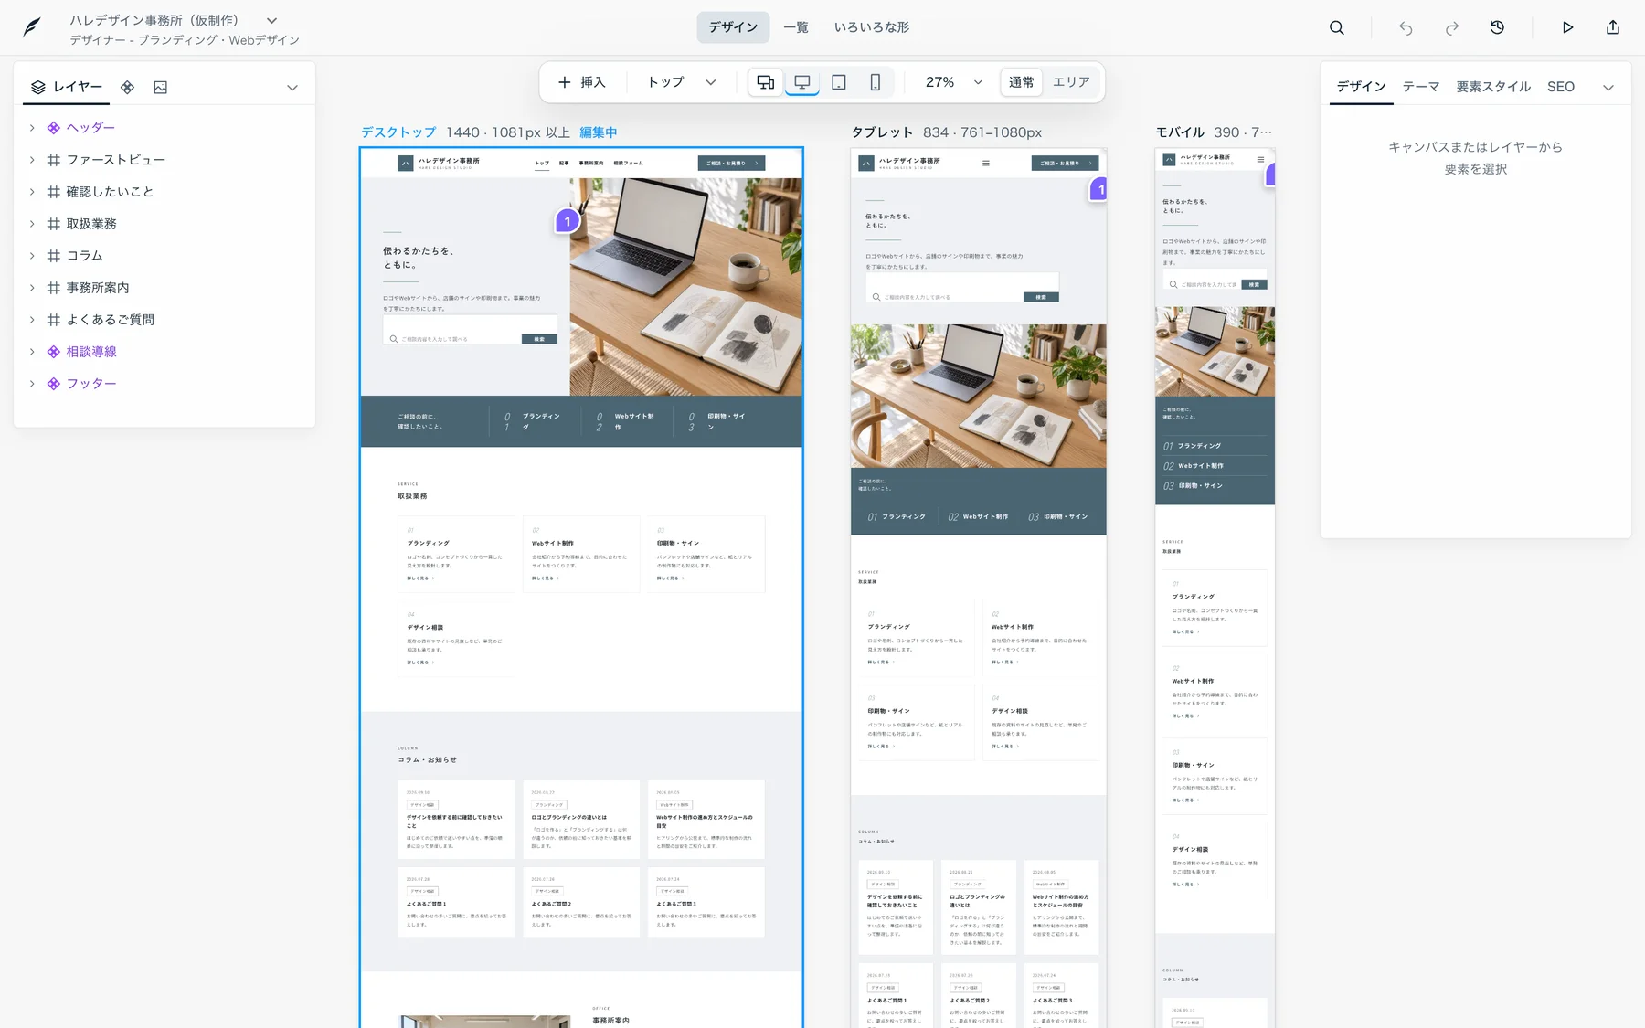Screen dimensions: 1645x1028
Task: Open the テーマ tab in right panel
Action: [1421, 87]
